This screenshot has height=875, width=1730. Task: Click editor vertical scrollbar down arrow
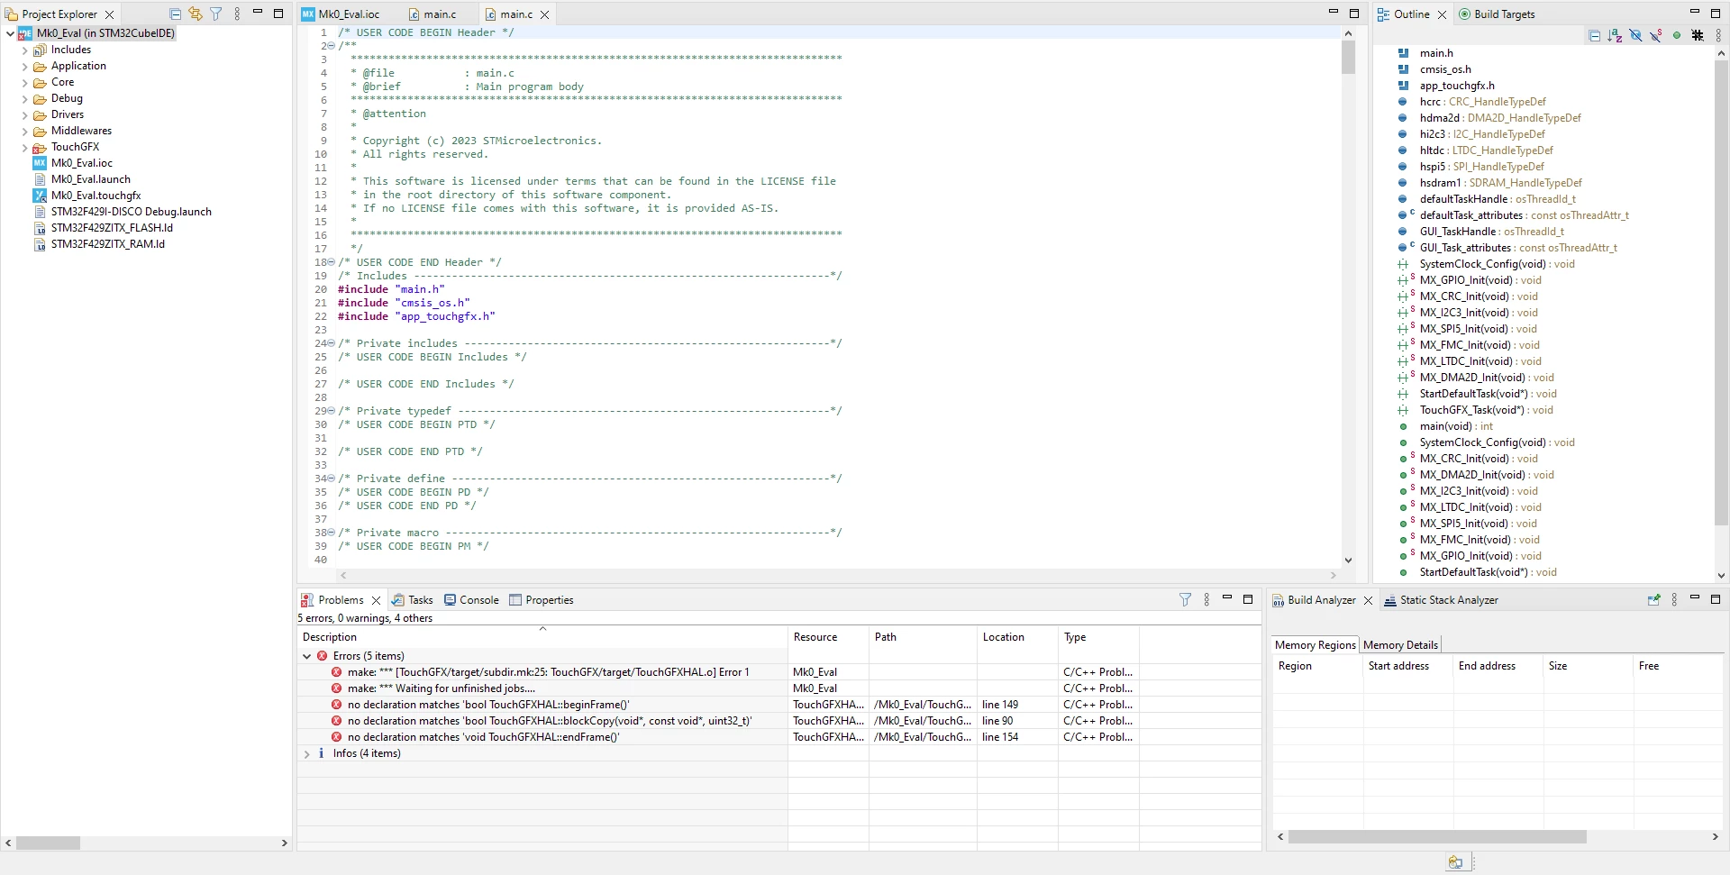(x=1348, y=561)
